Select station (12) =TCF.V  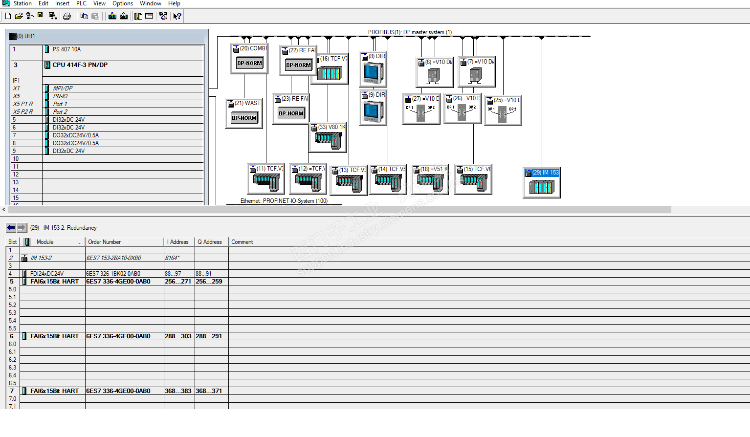[x=308, y=179]
